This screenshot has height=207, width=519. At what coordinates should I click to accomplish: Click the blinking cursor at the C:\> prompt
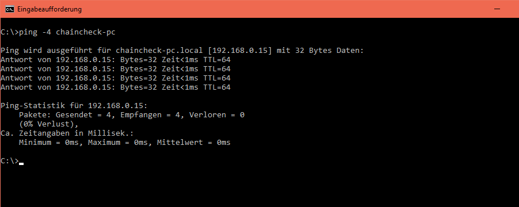[x=21, y=163]
